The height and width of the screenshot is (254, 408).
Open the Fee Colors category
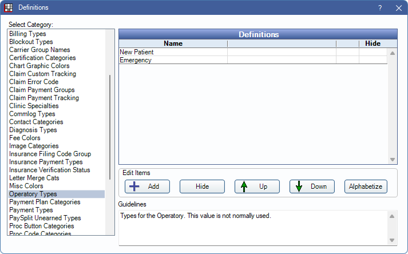click(x=25, y=138)
